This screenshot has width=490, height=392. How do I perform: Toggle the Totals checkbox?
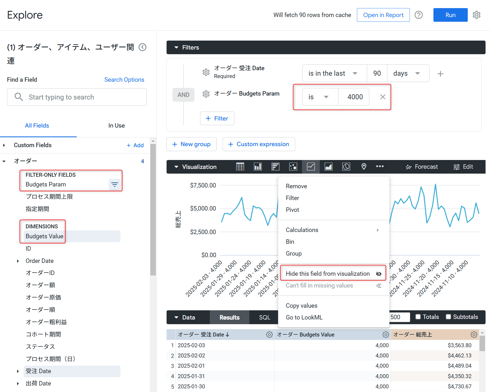[418, 317]
